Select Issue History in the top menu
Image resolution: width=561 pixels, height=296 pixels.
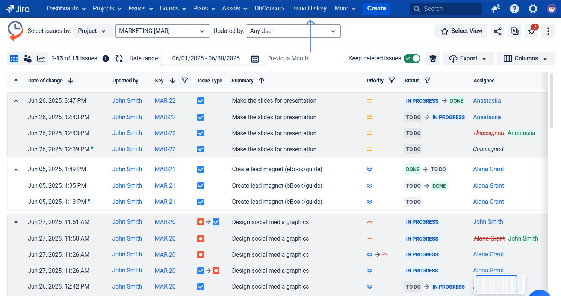point(309,8)
